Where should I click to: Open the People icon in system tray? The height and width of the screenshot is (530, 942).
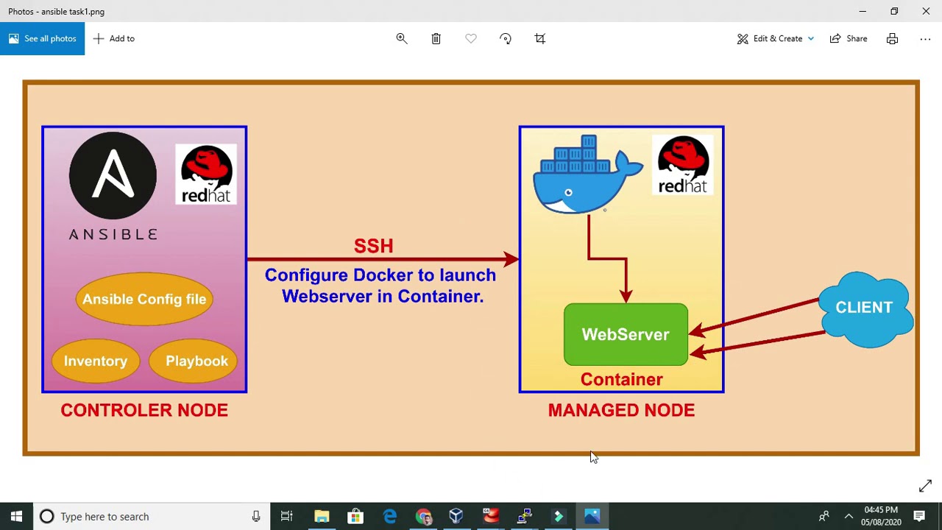[x=824, y=516]
